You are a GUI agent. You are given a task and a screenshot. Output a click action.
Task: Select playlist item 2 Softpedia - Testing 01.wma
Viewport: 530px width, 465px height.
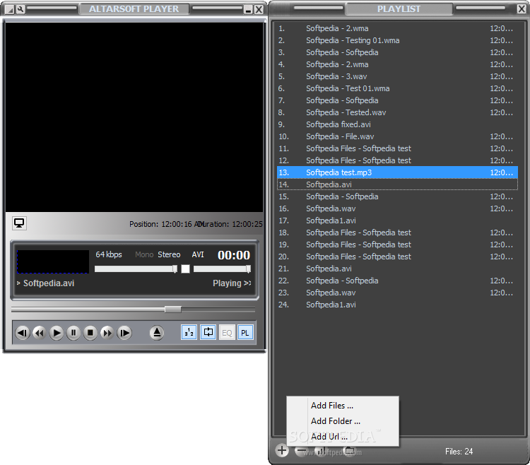397,40
